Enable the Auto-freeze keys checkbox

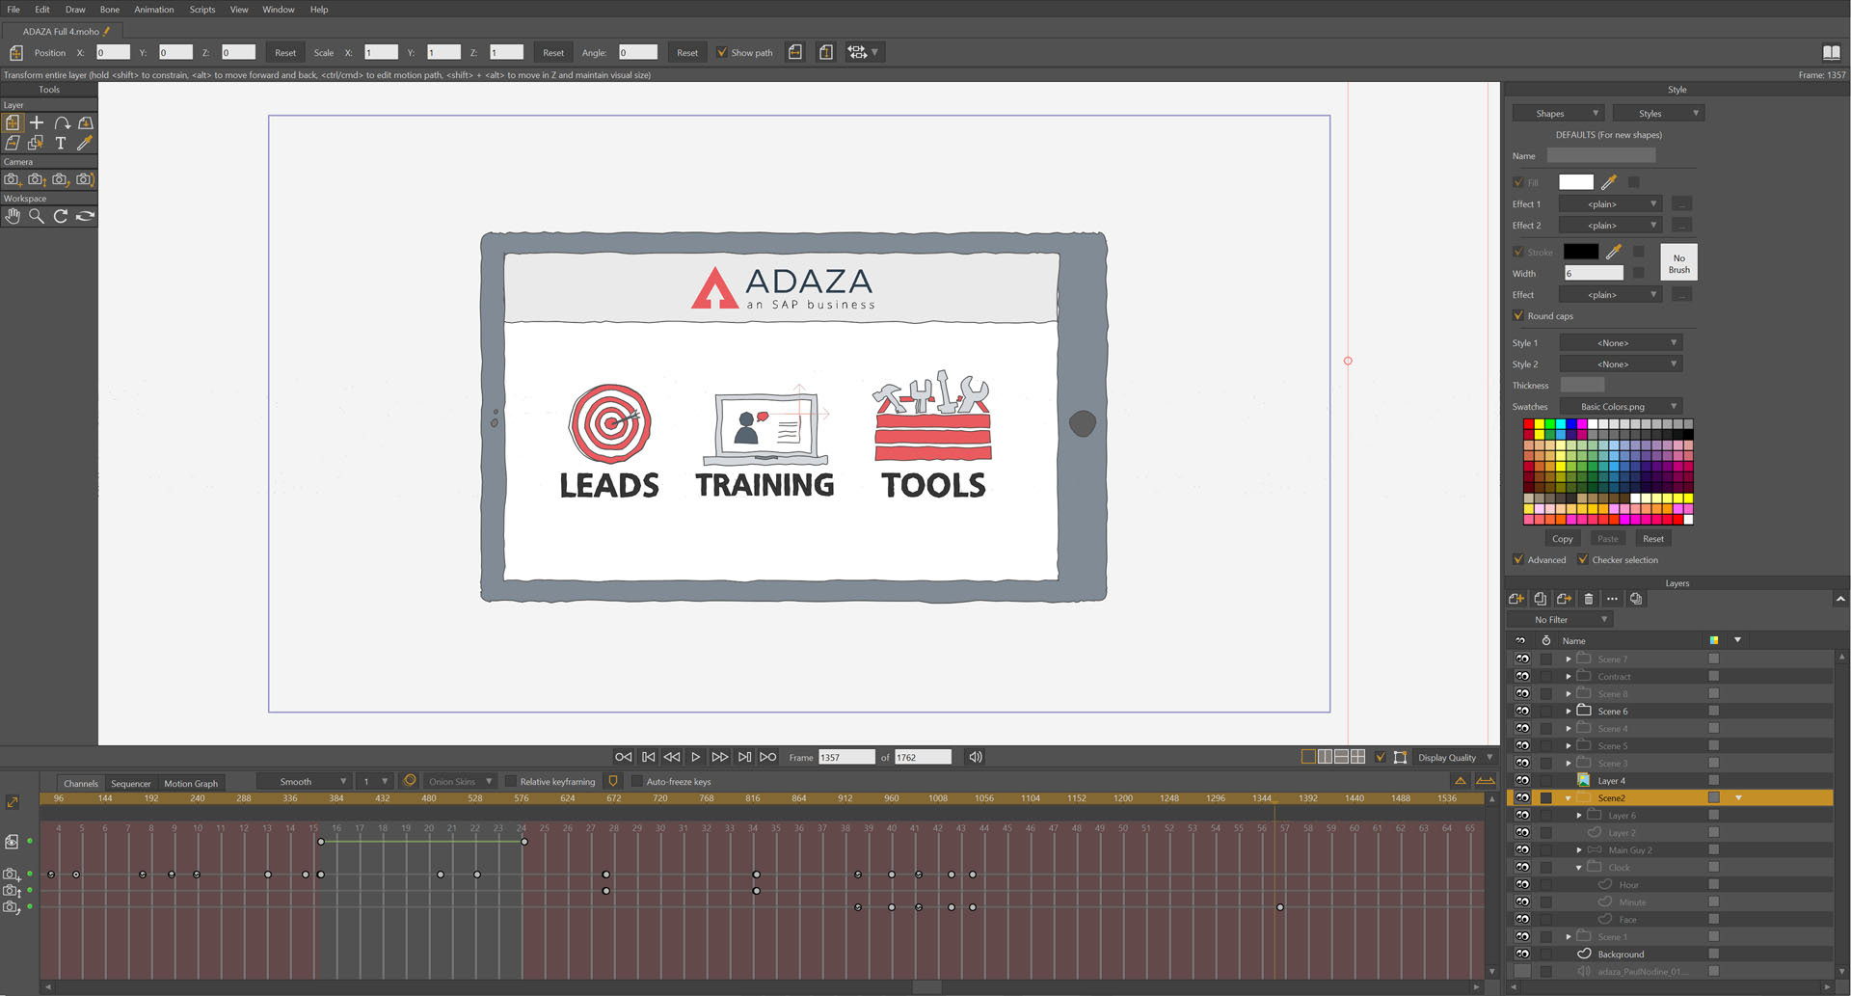point(636,781)
